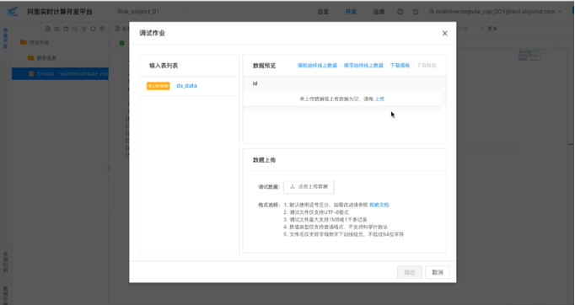Click the 更多 menu in the editor toolbar
Image resolution: width=575 pixels, height=305 pixels.
pos(490,29)
